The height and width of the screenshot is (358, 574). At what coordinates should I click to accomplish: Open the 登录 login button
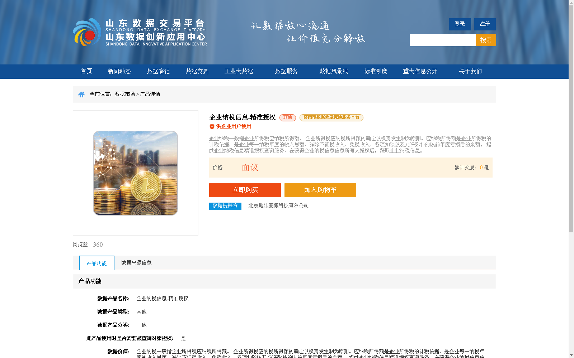point(460,24)
